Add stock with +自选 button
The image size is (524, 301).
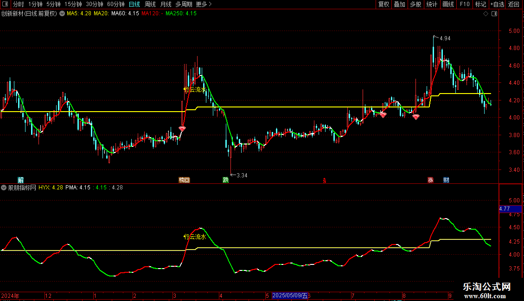[497, 4]
